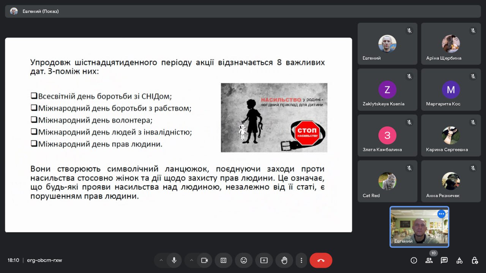The width and height of the screenshot is (486, 273).
Task: Open meeting details info icon
Action: (x=414, y=260)
